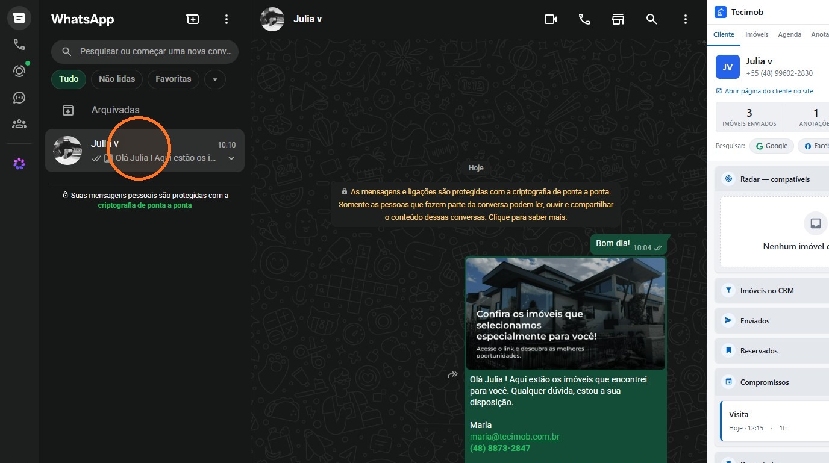The width and height of the screenshot is (829, 463).
Task: Open the chat filter dropdown arrow
Action: pos(215,79)
